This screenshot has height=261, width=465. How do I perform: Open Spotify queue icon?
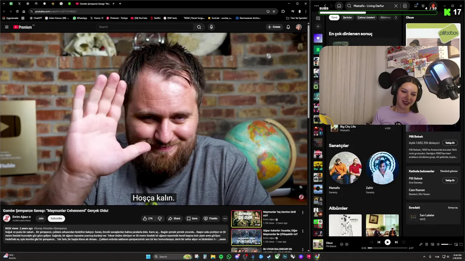pos(426,244)
